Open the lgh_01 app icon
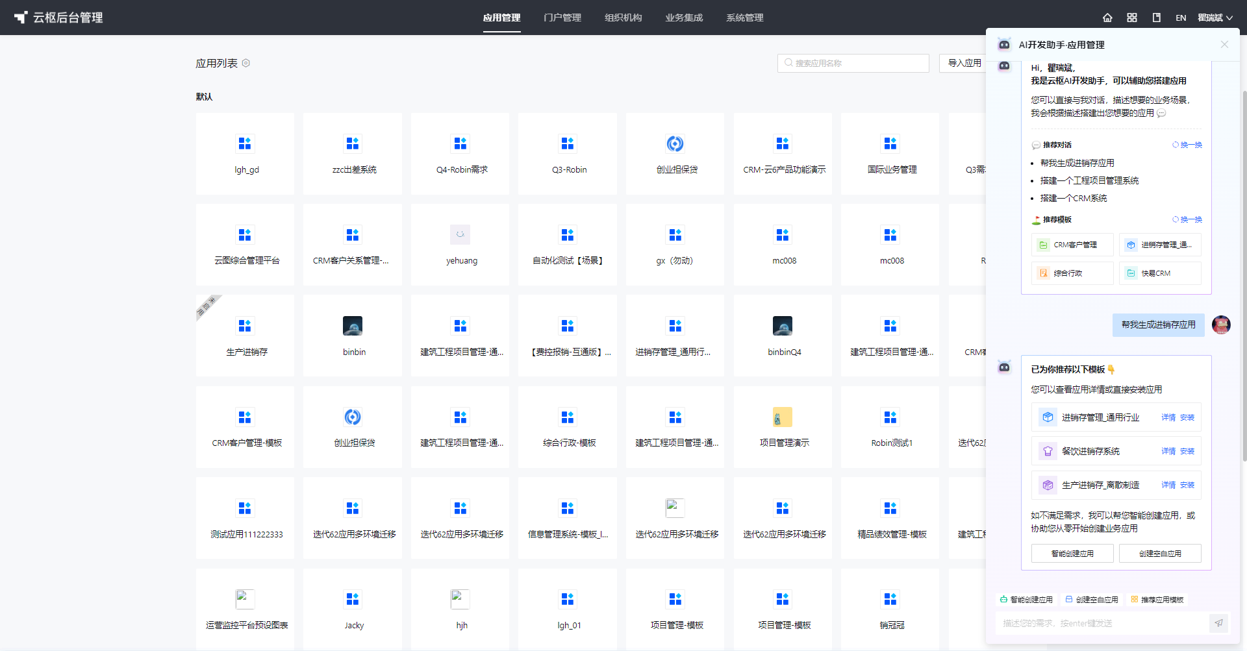The width and height of the screenshot is (1247, 651). tap(568, 599)
